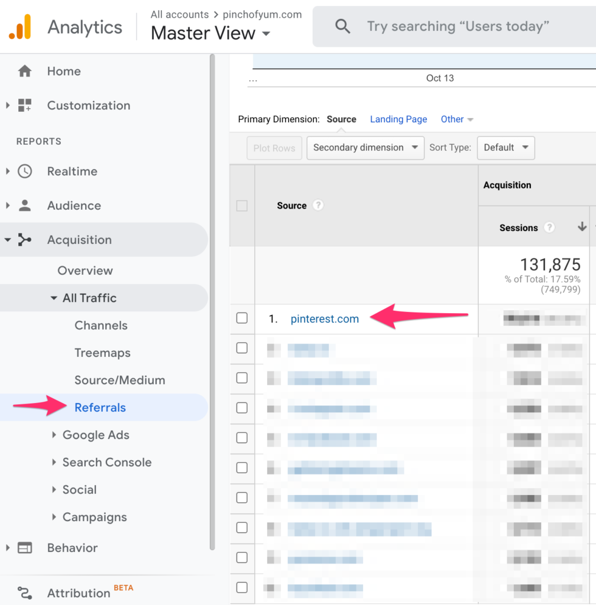Screen dimensions: 596x605
Task: Expand the Behavior section arrow
Action: pos(8,548)
